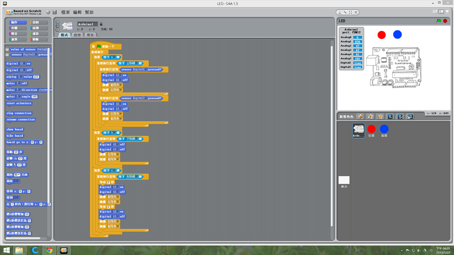
Task: Click the save project floppy icon
Action: click(x=54, y=12)
